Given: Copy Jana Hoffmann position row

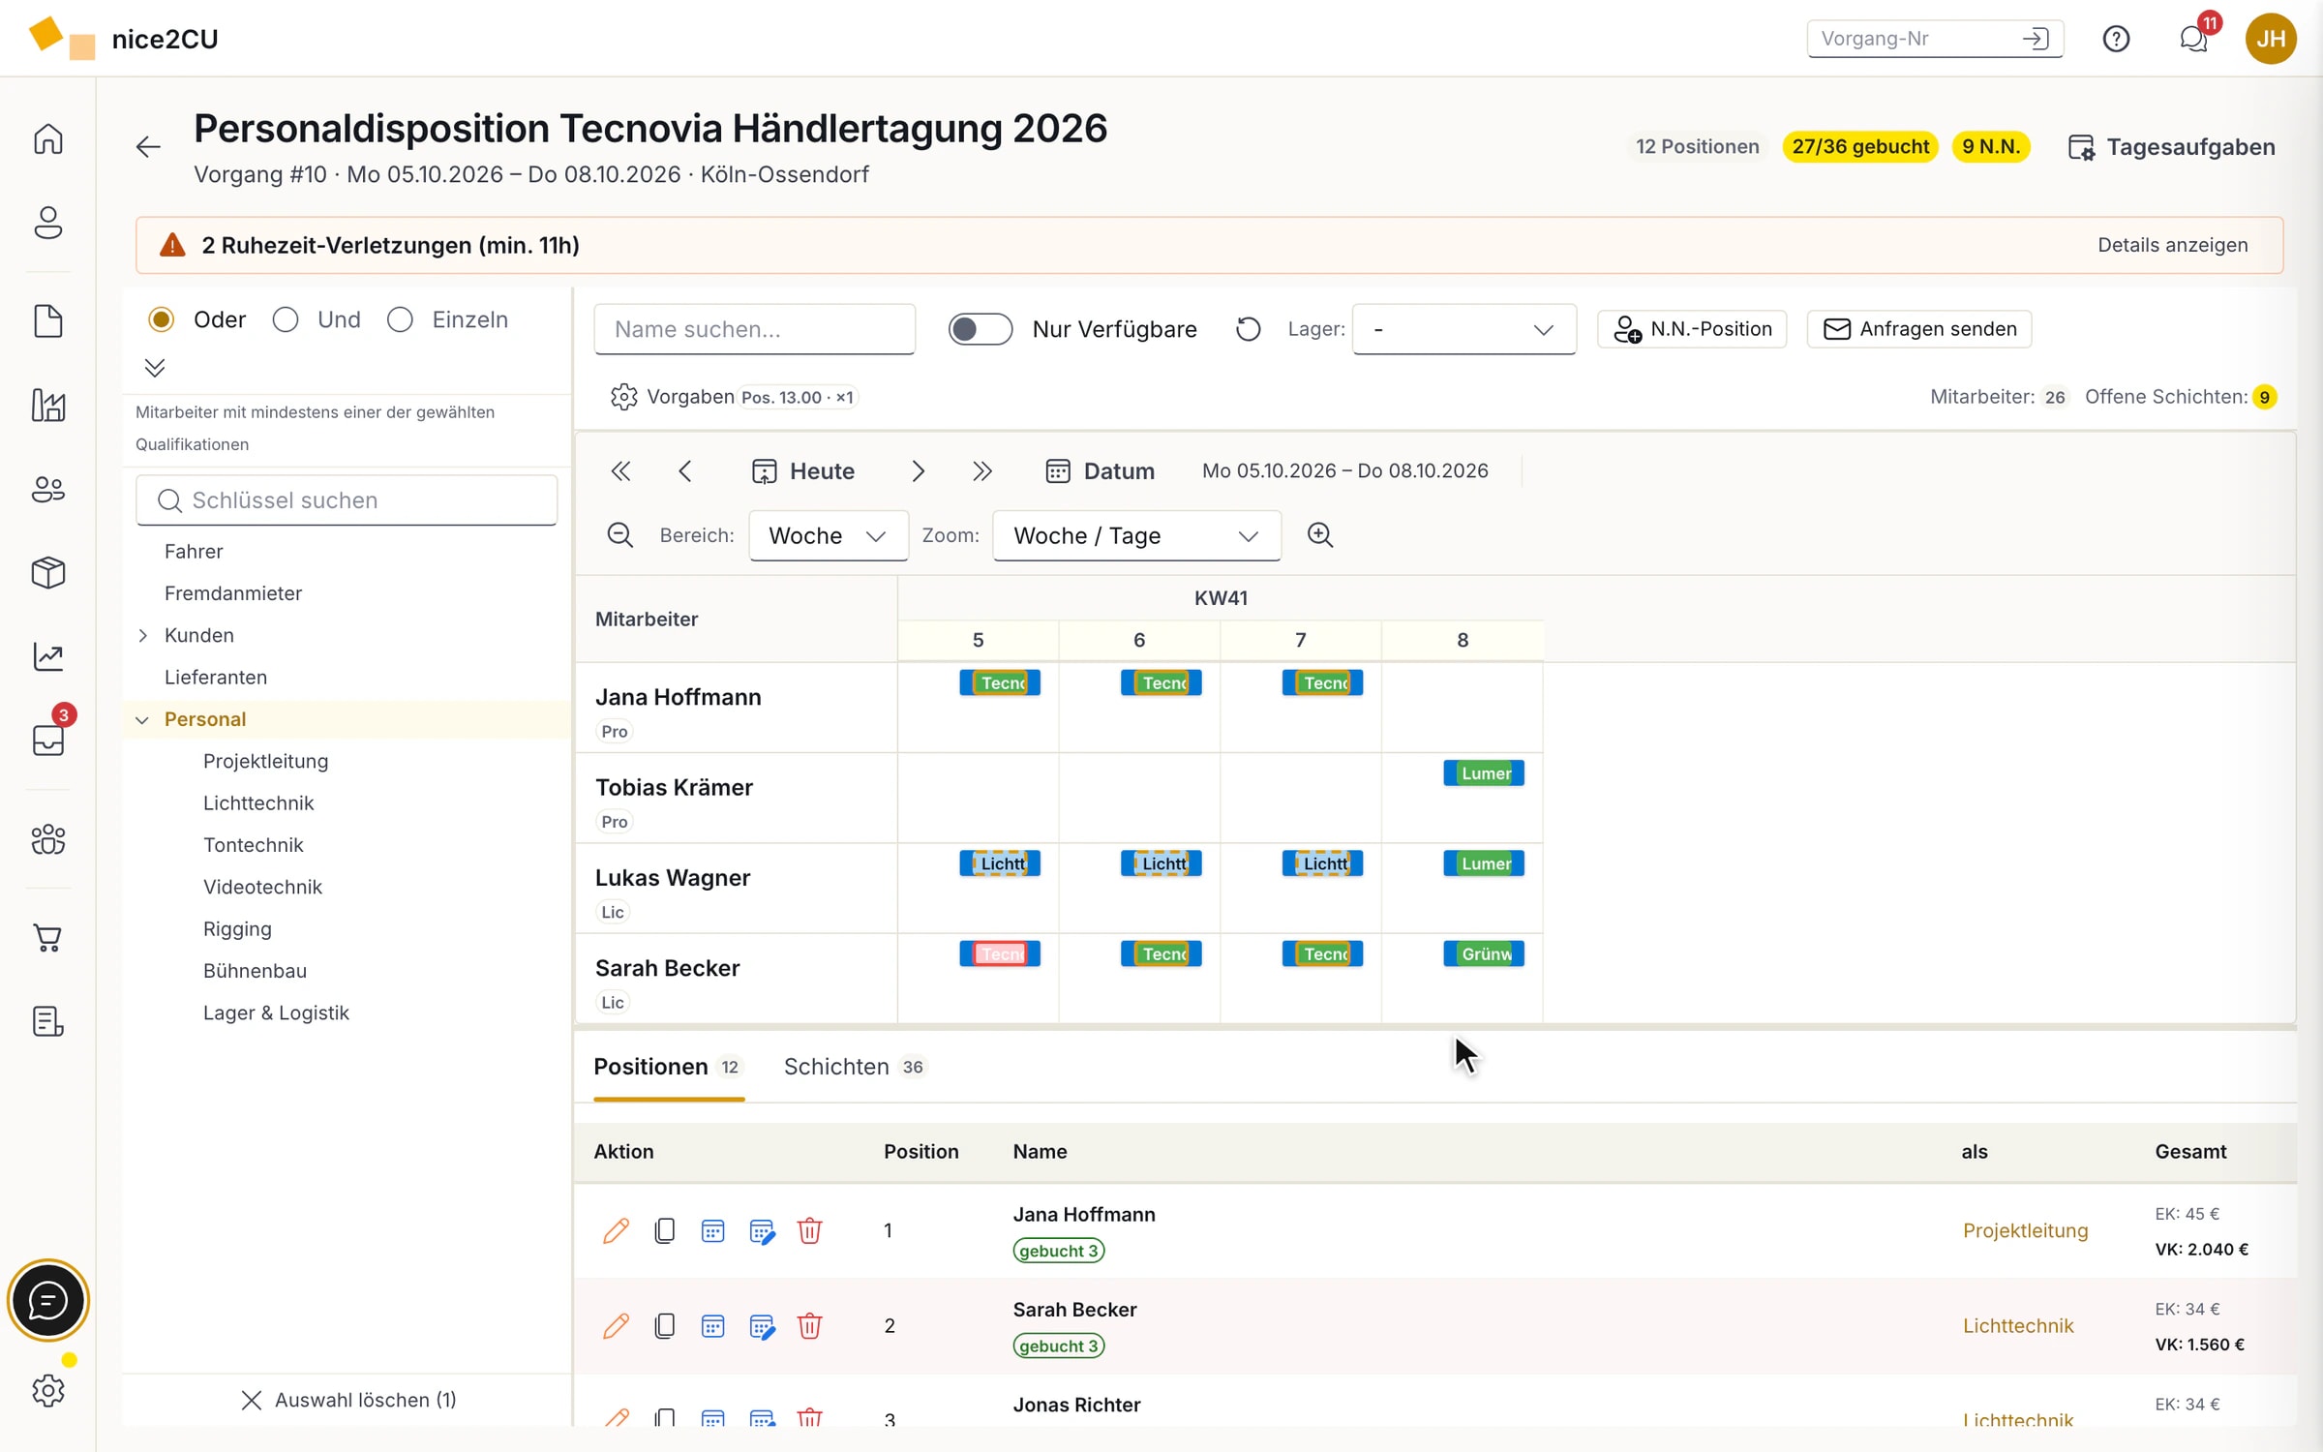Looking at the screenshot, I should (664, 1230).
